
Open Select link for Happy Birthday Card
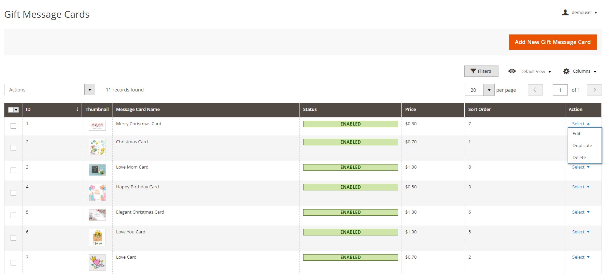(580, 187)
